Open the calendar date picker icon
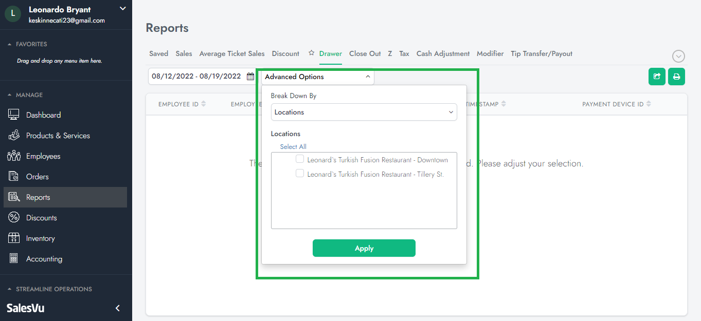Screen dimensions: 701x321 click(x=250, y=77)
